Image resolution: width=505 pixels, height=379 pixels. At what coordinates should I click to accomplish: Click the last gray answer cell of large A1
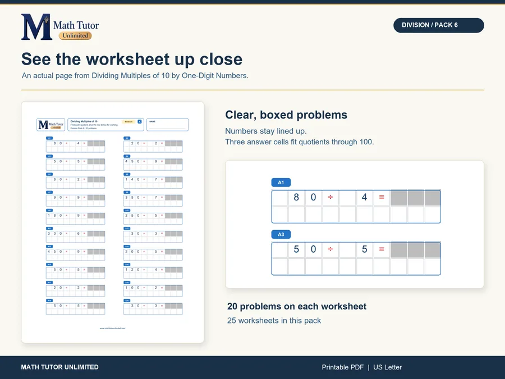[x=433, y=198]
